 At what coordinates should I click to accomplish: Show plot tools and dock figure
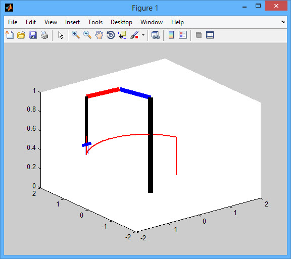coord(210,35)
